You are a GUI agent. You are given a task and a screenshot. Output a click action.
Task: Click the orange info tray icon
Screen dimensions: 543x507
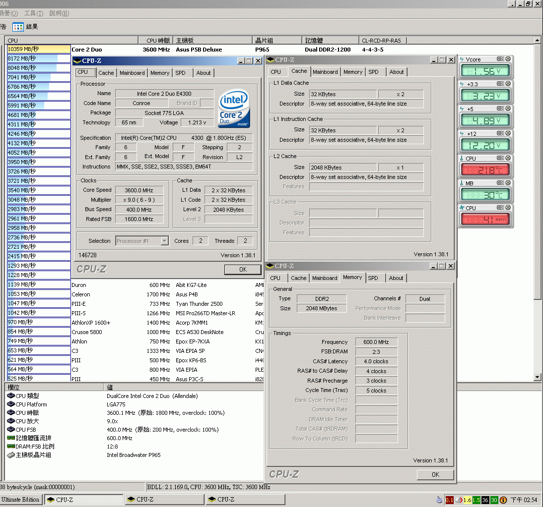click(503, 500)
